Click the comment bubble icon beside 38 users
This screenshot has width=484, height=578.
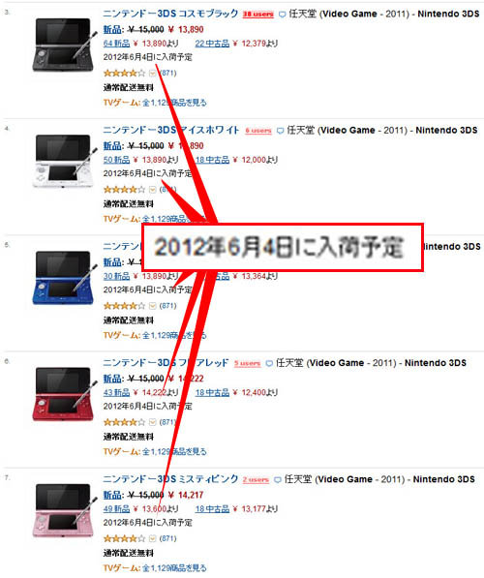point(282,15)
